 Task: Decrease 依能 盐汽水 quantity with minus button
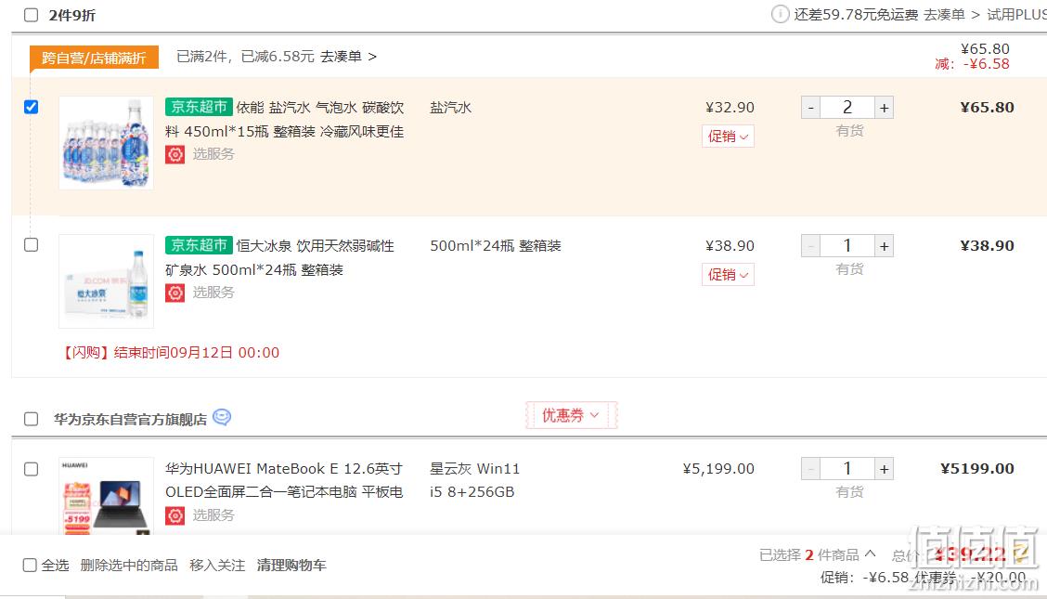click(x=810, y=108)
